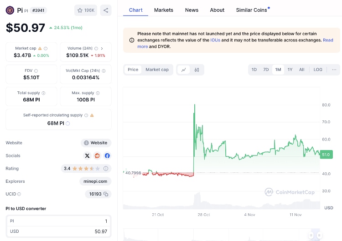Image resolution: width=342 pixels, height=241 pixels.
Task: Select the line chart type icon
Action: pos(184,70)
